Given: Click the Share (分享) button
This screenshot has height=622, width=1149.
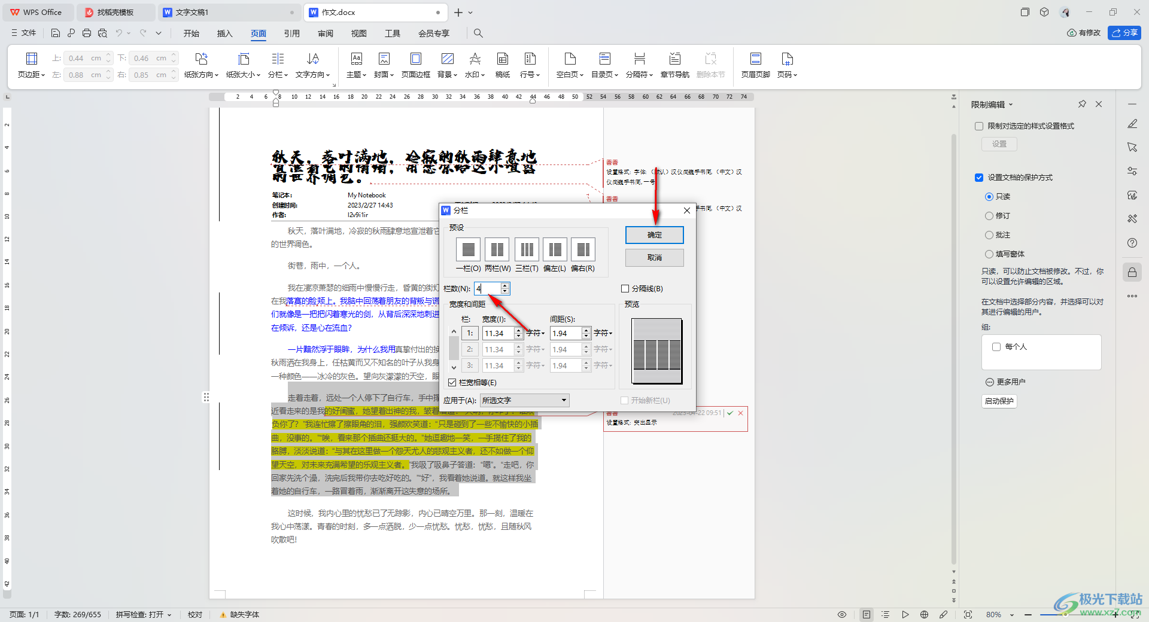Looking at the screenshot, I should coord(1124,33).
